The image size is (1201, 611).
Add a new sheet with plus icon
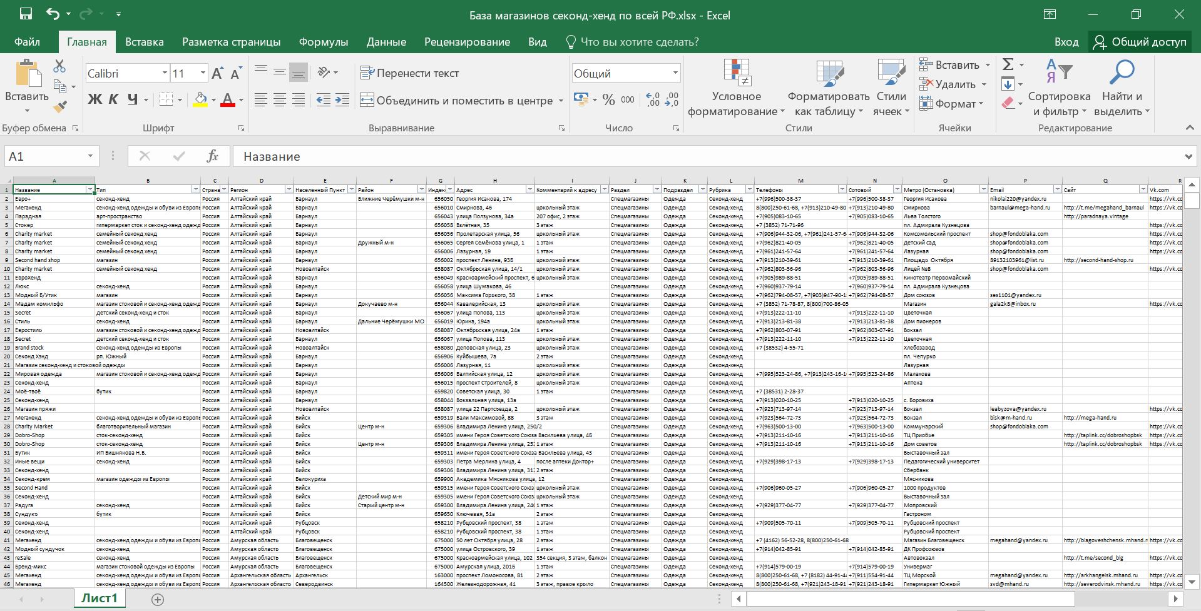tap(158, 599)
